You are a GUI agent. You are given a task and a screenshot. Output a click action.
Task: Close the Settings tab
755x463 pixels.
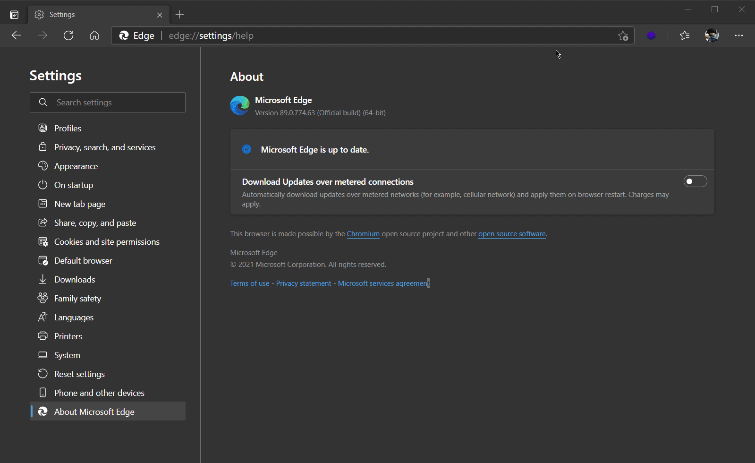(x=160, y=15)
